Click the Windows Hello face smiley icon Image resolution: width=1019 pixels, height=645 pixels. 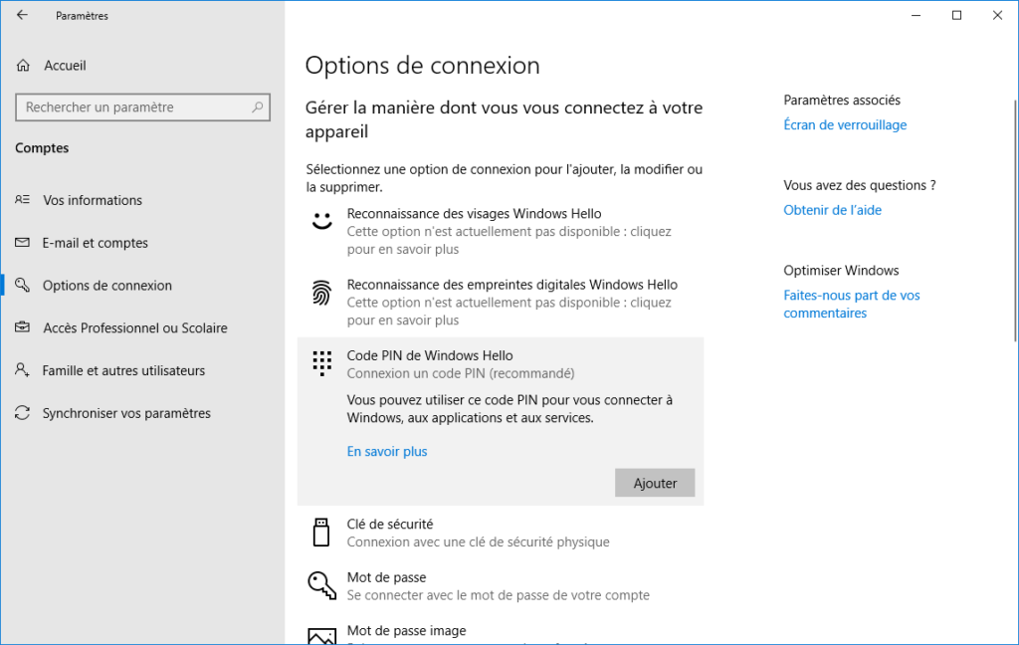321,220
